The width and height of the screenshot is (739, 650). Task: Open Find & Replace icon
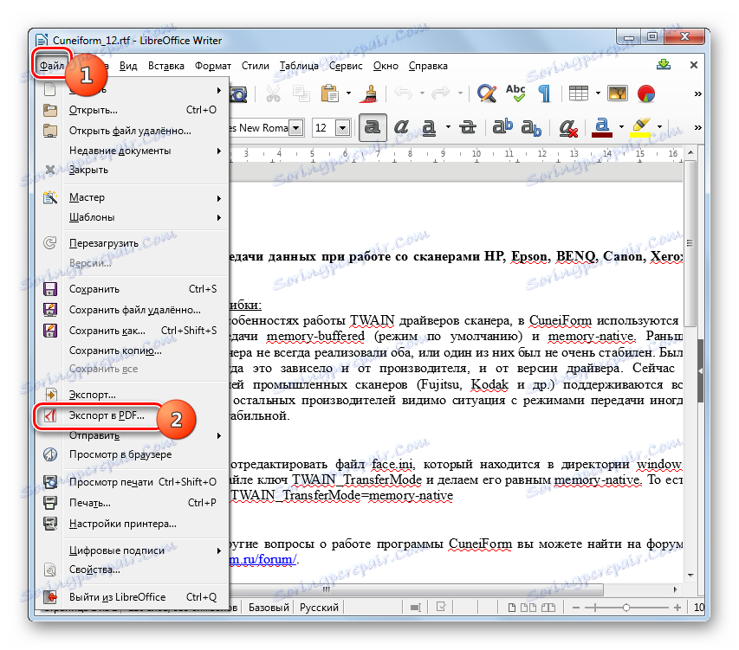486,93
